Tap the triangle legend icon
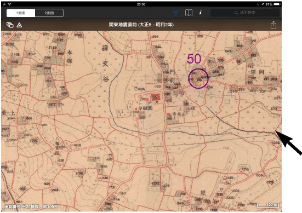 click(x=19, y=25)
